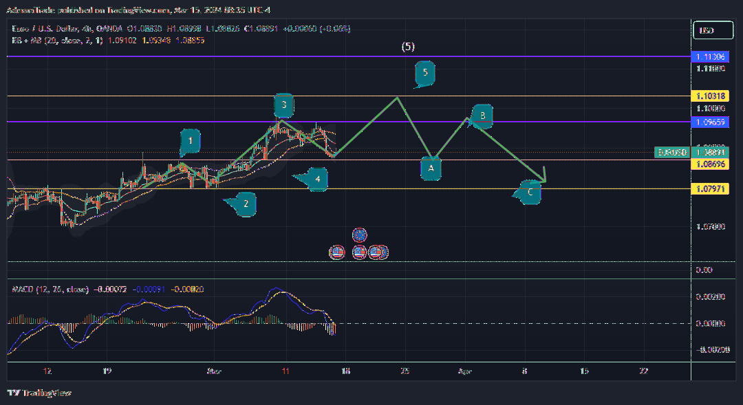Image resolution: width=743 pixels, height=405 pixels.
Task: Click the 1.07971 yellow price label
Action: tap(710, 189)
